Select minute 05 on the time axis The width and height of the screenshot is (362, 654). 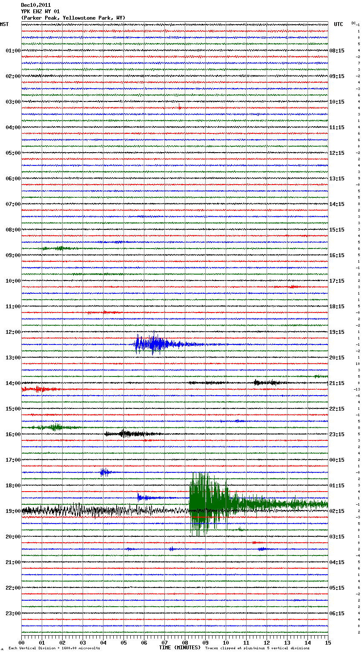[124, 642]
